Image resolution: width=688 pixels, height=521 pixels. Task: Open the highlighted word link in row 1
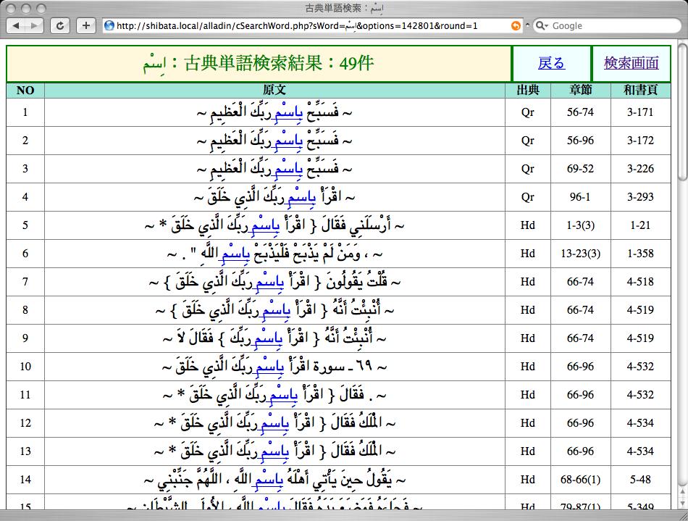coord(288,113)
